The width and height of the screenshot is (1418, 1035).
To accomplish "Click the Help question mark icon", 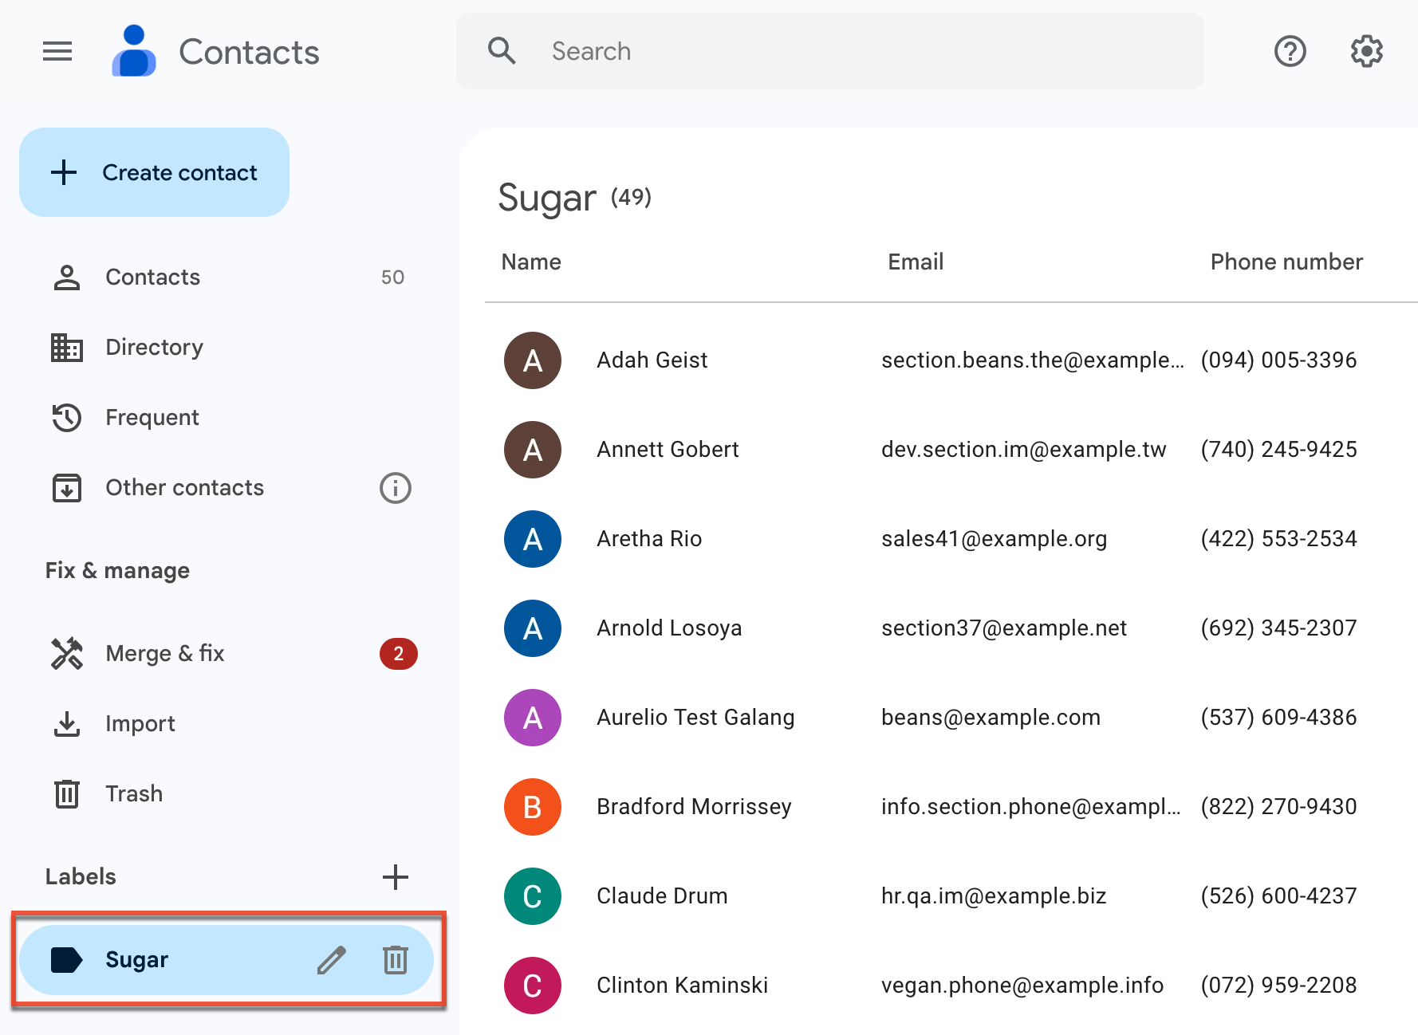I will [1290, 51].
